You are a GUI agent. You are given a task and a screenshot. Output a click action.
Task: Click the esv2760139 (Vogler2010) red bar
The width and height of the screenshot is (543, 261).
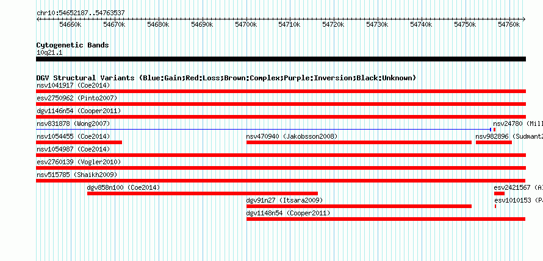[x=281, y=168]
